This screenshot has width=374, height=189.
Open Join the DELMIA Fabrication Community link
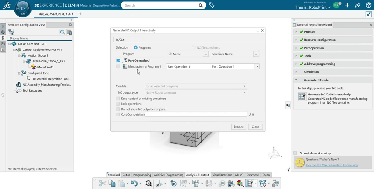pyautogui.click(x=332, y=165)
